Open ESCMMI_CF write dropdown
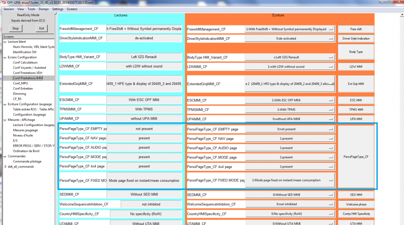The width and height of the screenshot is (404, 225). tap(290, 100)
